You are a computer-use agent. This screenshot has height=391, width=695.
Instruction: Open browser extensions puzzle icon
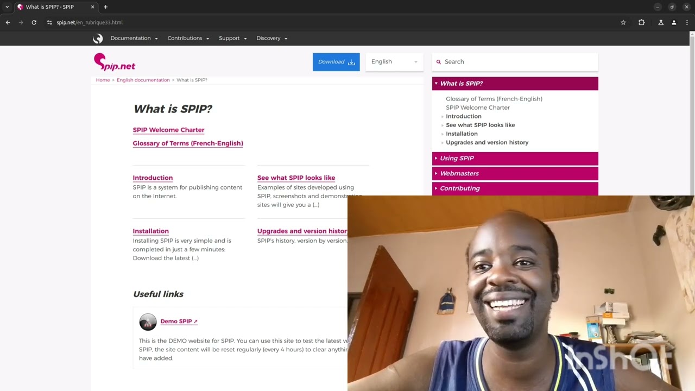tap(641, 22)
